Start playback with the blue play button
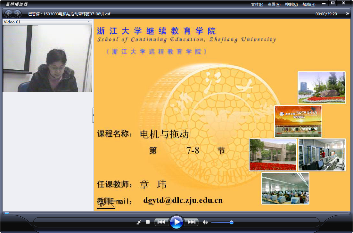The width and height of the screenshot is (353, 233). (176, 222)
